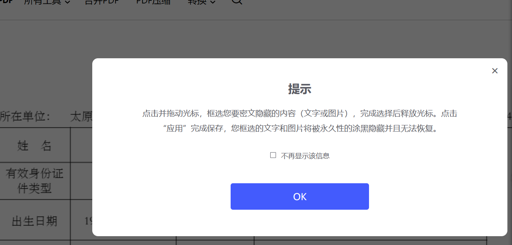Select PDF压缩 in the navigation bar
The height and width of the screenshot is (245, 512).
pos(153,2)
